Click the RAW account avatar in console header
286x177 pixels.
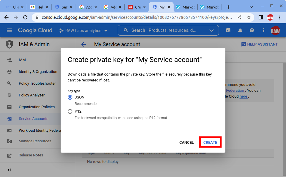[275, 31]
